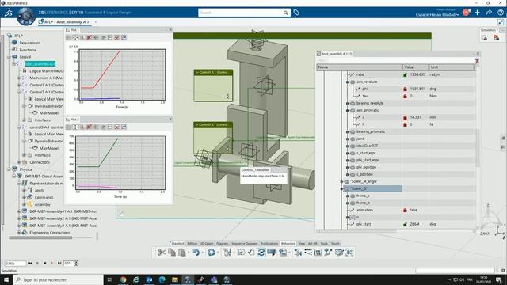Toggle the red lock on f value
Viewport: 507px width, 285px height.
(x=405, y=124)
